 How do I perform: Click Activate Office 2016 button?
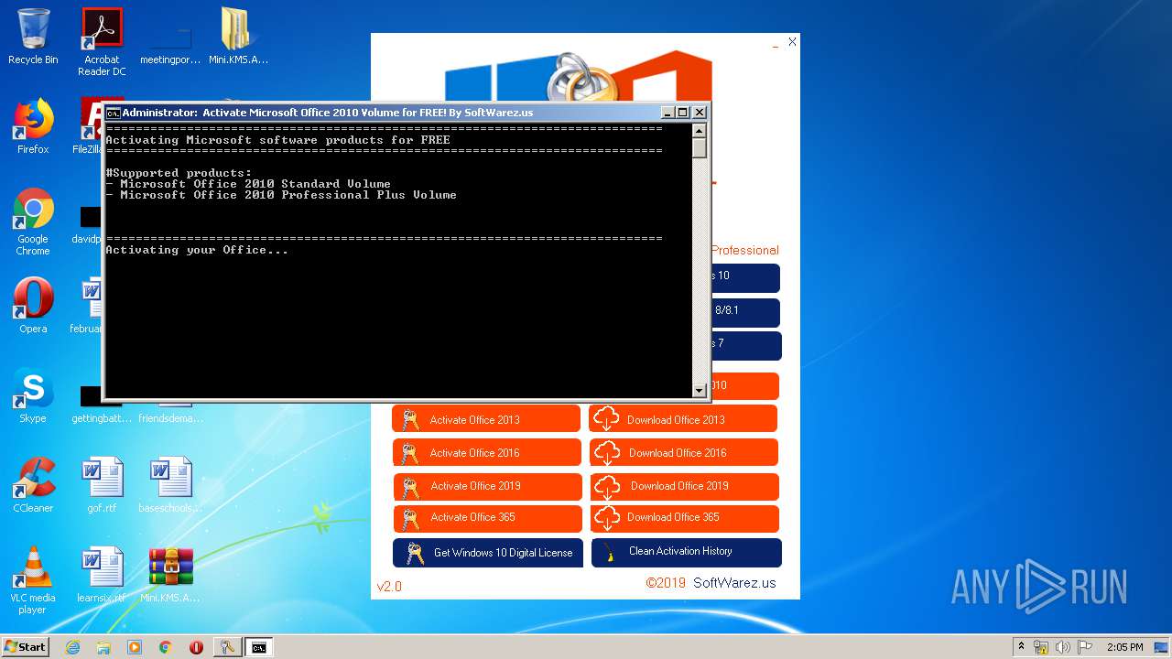pyautogui.click(x=487, y=452)
